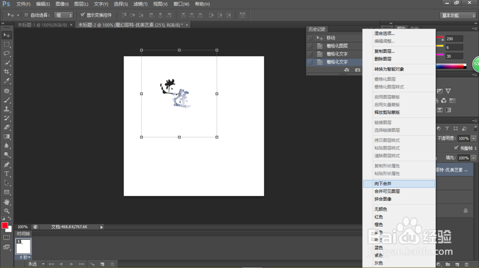
Task: Lock layer padlock icon in Layers panel
Action: 466,211
